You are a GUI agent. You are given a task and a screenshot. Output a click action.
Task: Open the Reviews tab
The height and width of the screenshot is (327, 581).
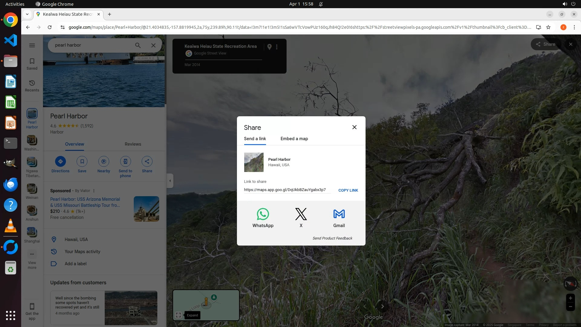point(133,144)
